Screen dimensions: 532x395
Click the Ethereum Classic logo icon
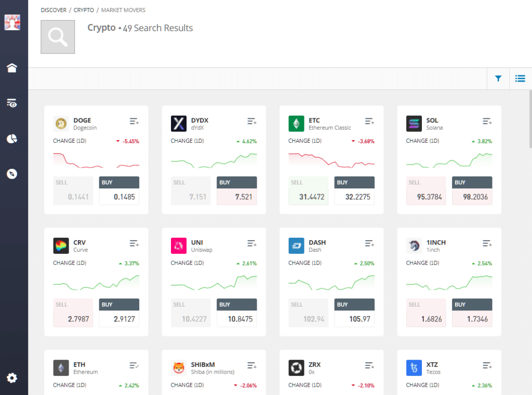(x=296, y=124)
